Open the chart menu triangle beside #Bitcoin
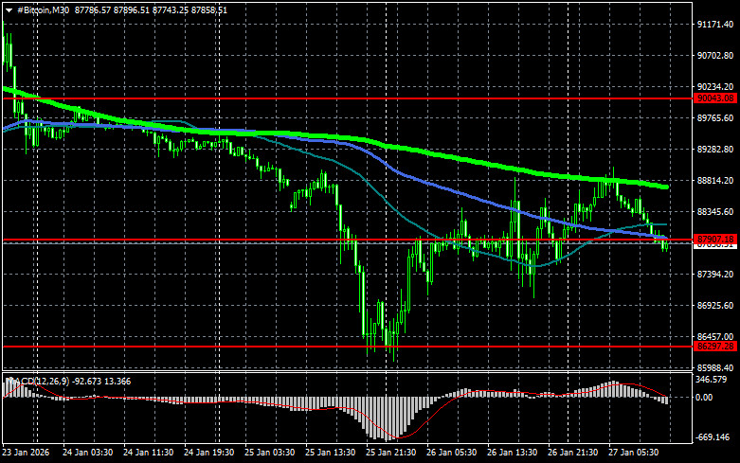The image size is (740, 463). [x=9, y=10]
